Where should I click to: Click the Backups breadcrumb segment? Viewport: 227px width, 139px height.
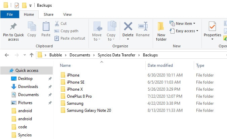(x=150, y=55)
